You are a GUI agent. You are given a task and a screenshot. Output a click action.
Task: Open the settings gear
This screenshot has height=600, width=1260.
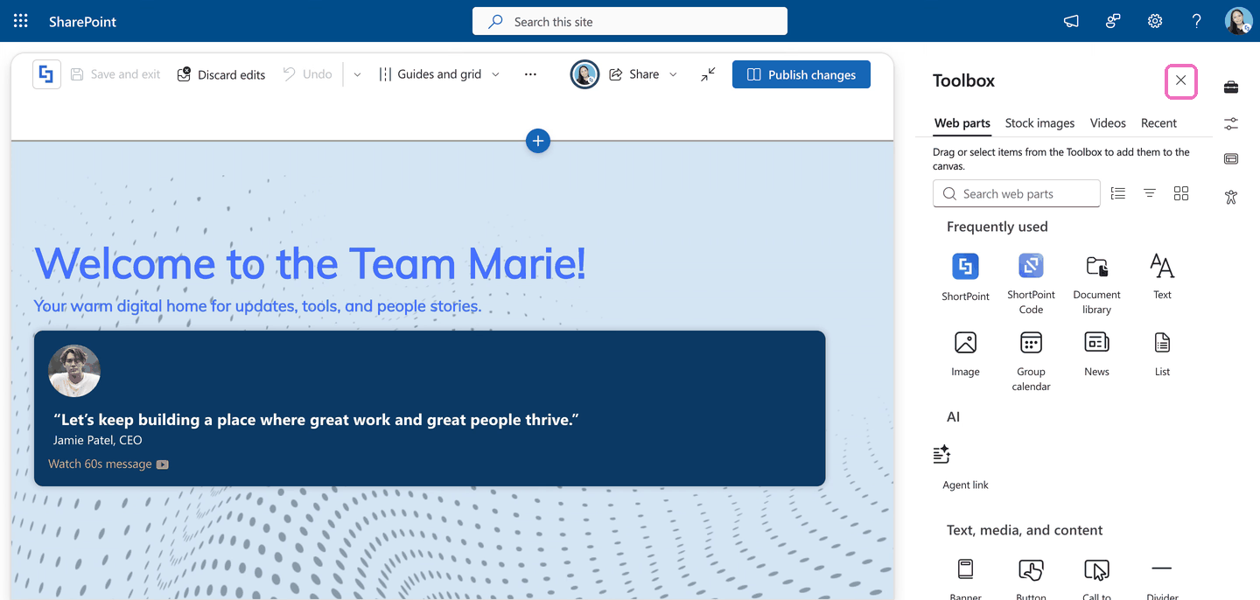pyautogui.click(x=1155, y=21)
